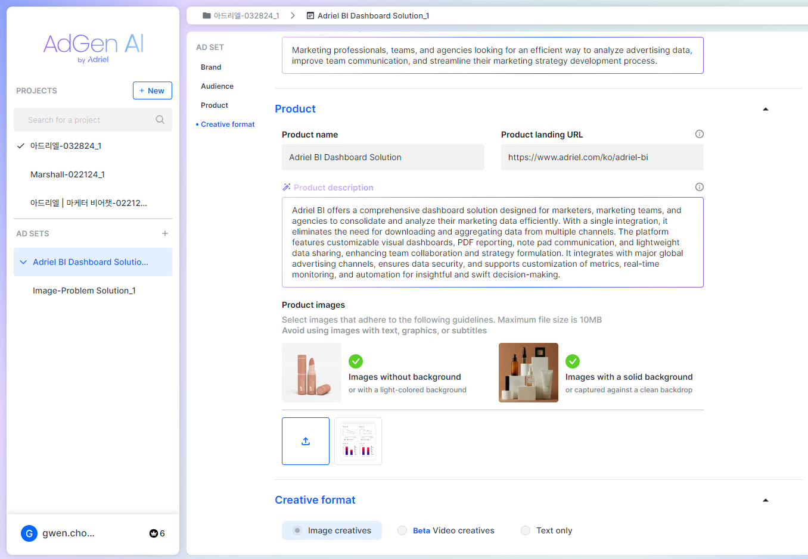Viewport: 808px width, 559px height.
Task: Go to Audience in the Ad Set navigation
Action: [217, 86]
